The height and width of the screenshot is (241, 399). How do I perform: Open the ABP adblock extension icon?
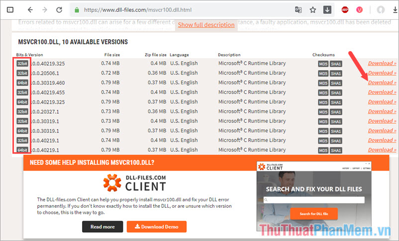point(345,10)
